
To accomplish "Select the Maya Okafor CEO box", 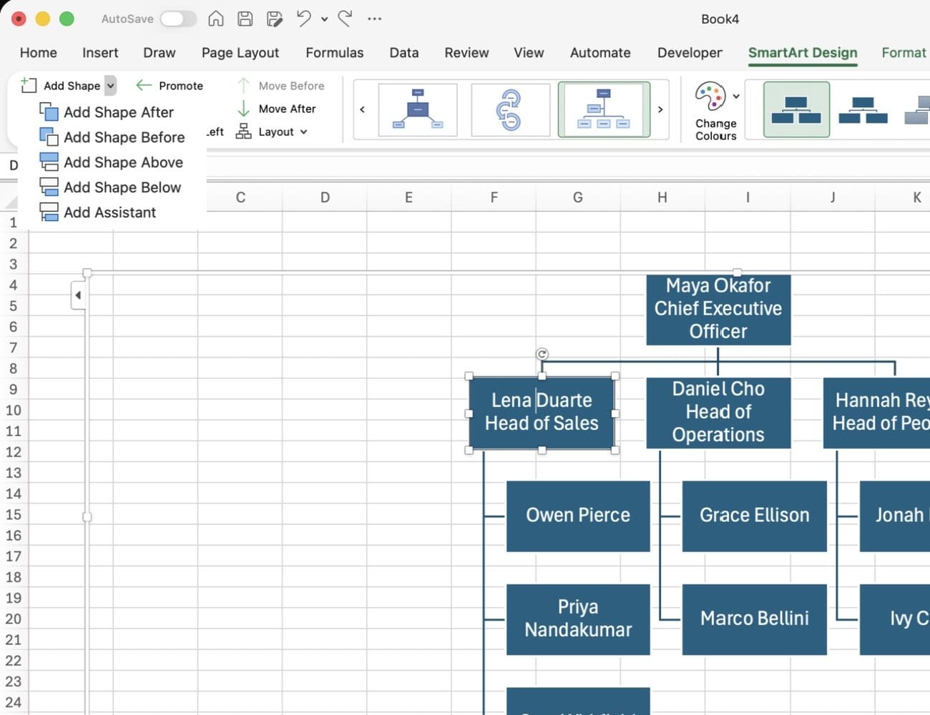I will pos(718,309).
